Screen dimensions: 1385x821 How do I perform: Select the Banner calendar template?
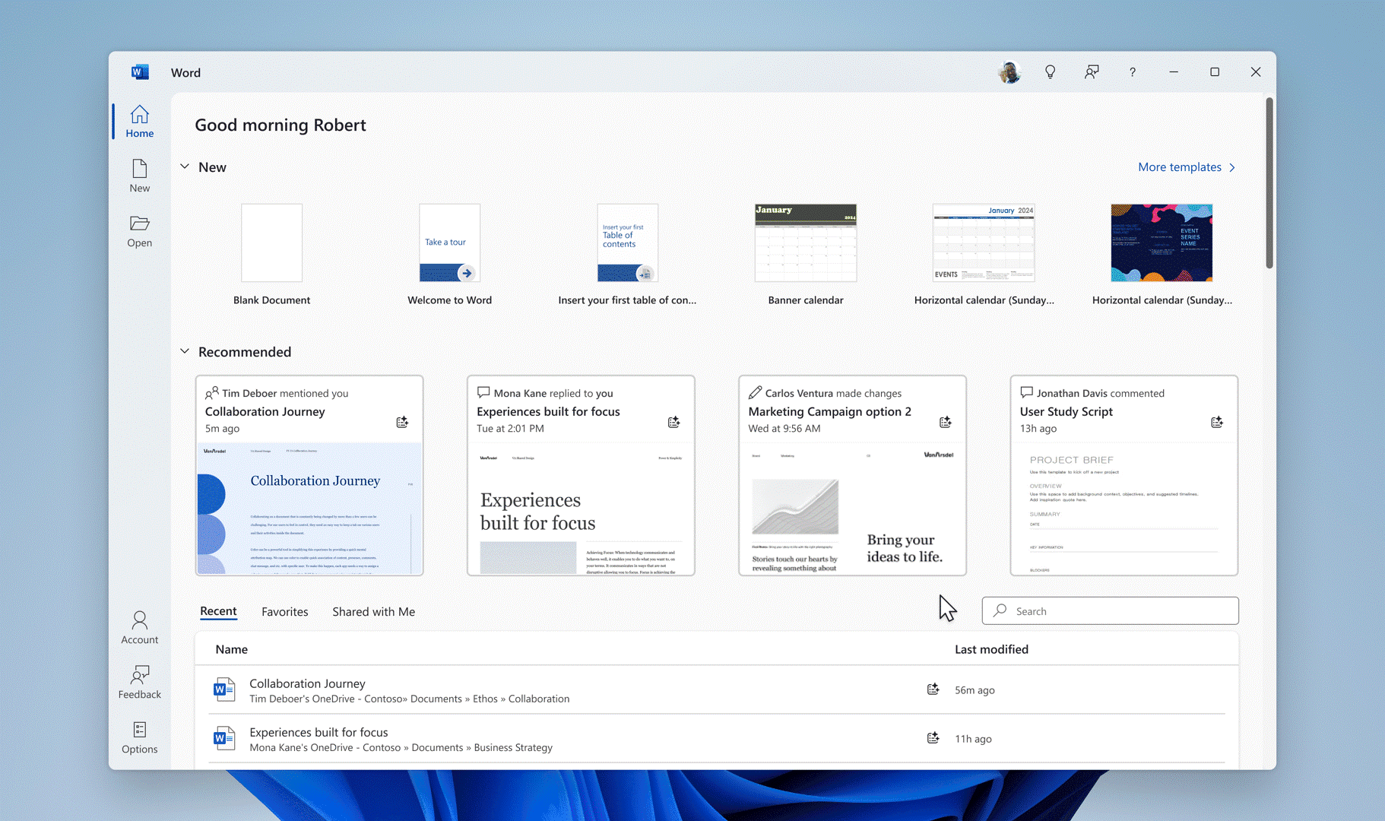click(806, 255)
